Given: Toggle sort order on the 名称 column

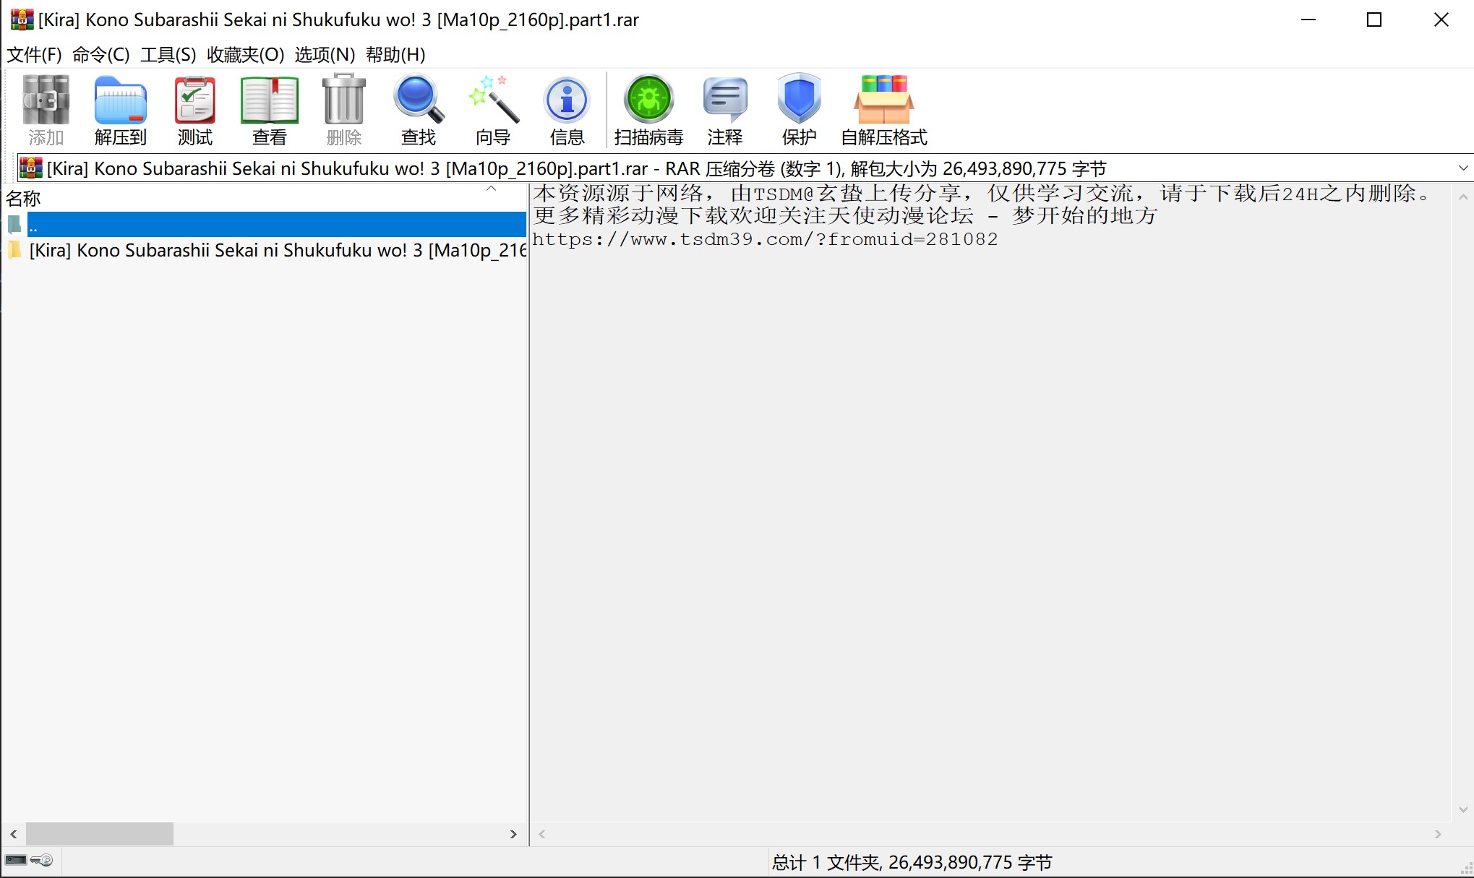Looking at the screenshot, I should coord(24,197).
